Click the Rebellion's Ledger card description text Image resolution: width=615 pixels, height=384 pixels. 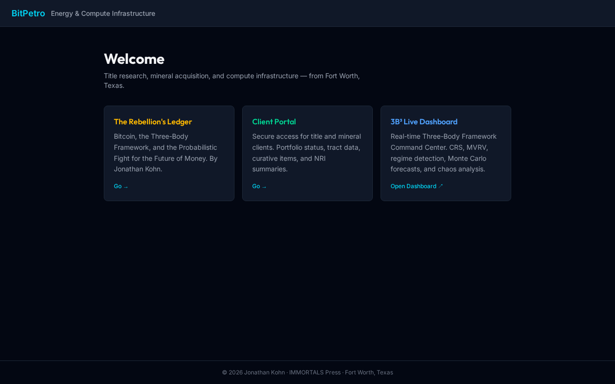(x=166, y=153)
